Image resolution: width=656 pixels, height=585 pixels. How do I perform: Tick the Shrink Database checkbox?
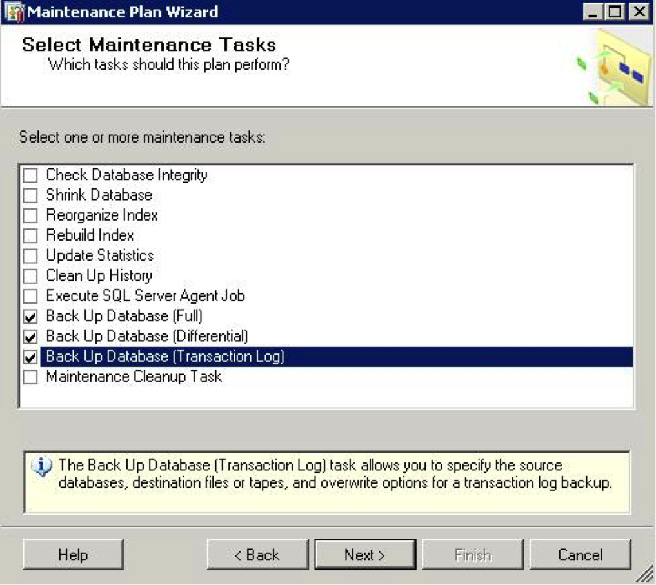point(30,195)
